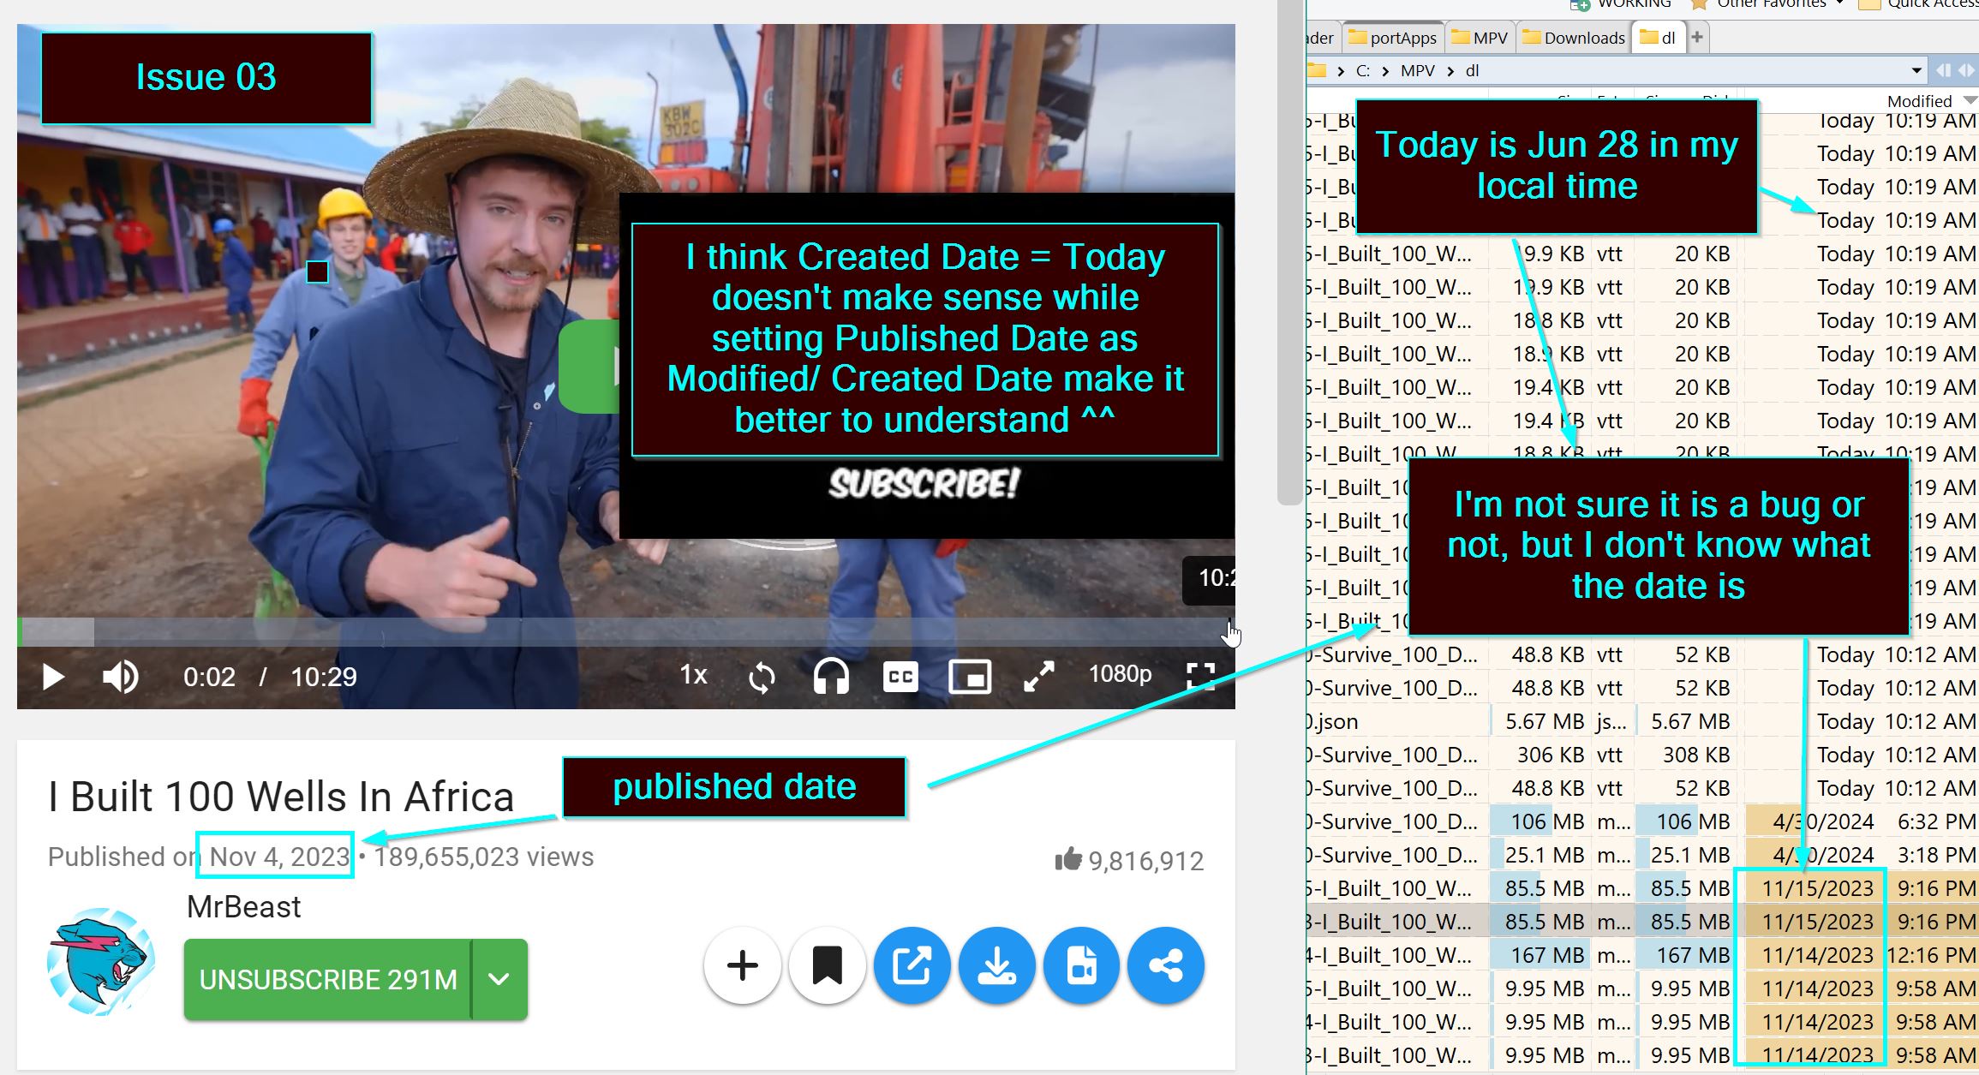Expand player to theater mode arrows
The width and height of the screenshot is (1979, 1075).
(1039, 677)
